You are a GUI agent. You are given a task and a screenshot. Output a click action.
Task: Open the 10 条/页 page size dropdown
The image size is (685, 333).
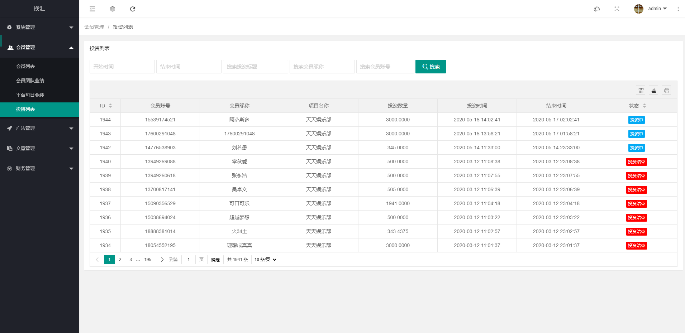[x=265, y=260]
